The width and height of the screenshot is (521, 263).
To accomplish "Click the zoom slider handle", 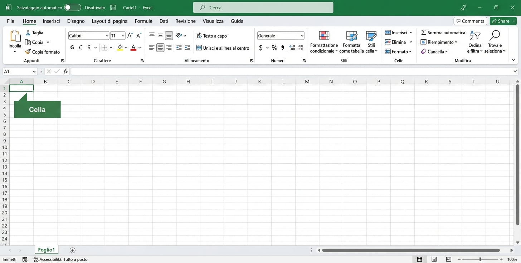I will click(480, 259).
